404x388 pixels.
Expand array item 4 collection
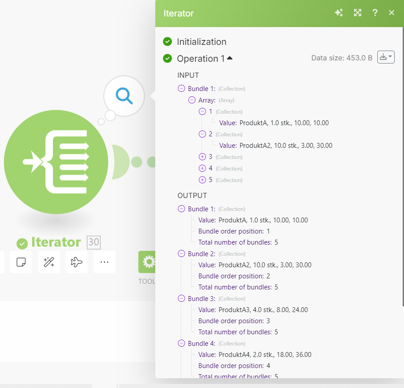[202, 168]
